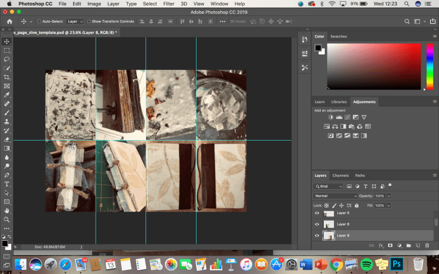This screenshot has height=274, width=439.
Task: Pick the Eyedropper tool
Action: [7, 95]
